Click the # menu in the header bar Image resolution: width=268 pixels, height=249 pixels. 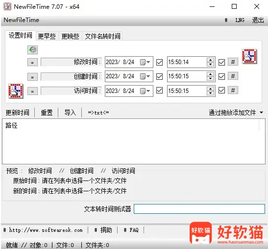(x=226, y=21)
